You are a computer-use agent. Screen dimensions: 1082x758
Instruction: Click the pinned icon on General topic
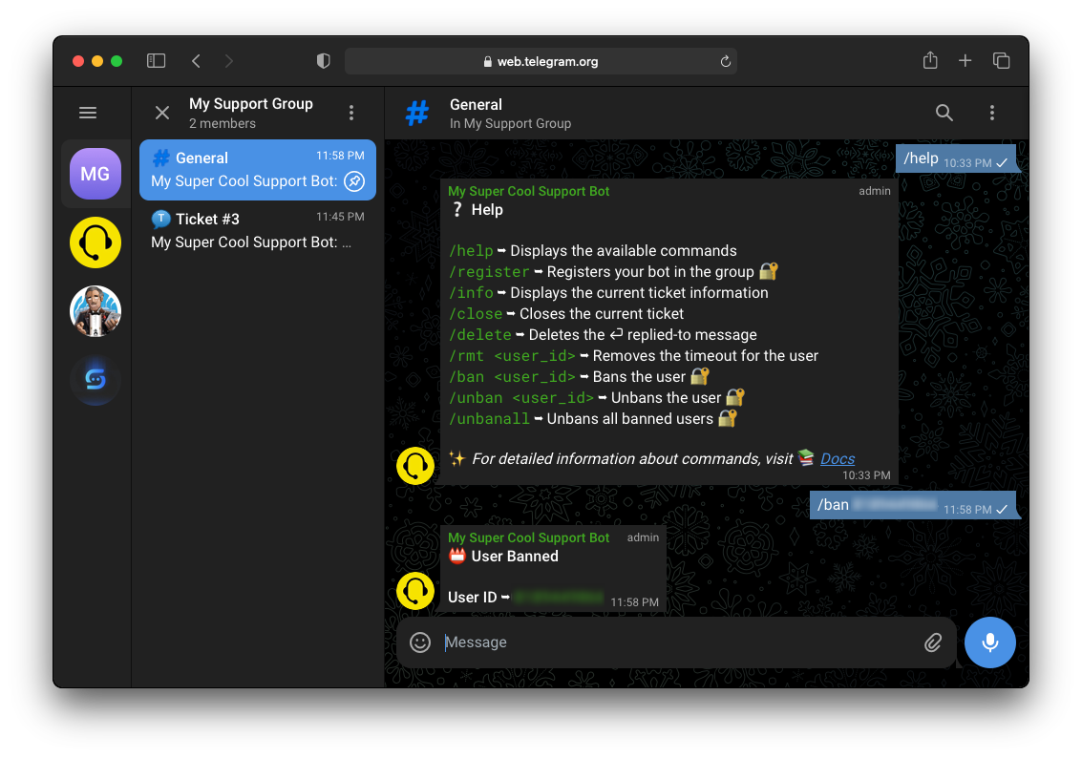pyautogui.click(x=354, y=181)
